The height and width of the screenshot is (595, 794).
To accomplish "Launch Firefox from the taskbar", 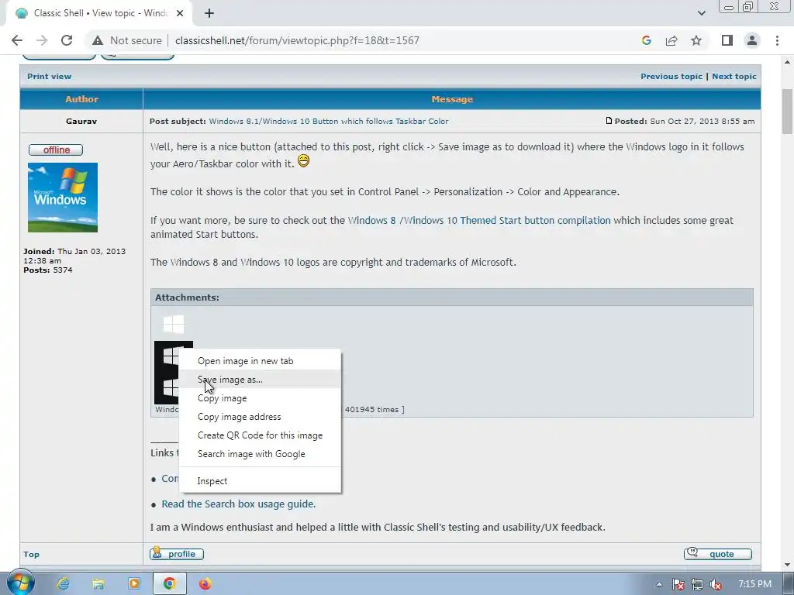I will [x=205, y=584].
